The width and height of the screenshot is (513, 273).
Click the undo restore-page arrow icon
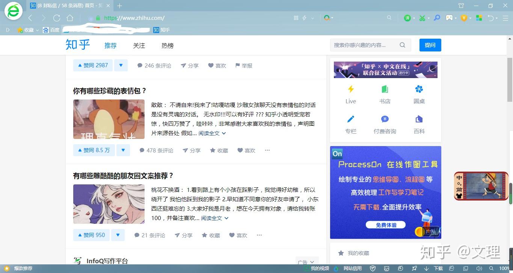(490, 18)
